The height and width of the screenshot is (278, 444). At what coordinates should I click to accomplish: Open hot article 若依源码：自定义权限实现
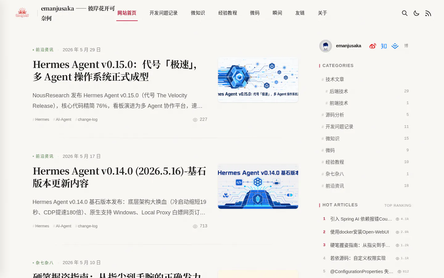358,258
